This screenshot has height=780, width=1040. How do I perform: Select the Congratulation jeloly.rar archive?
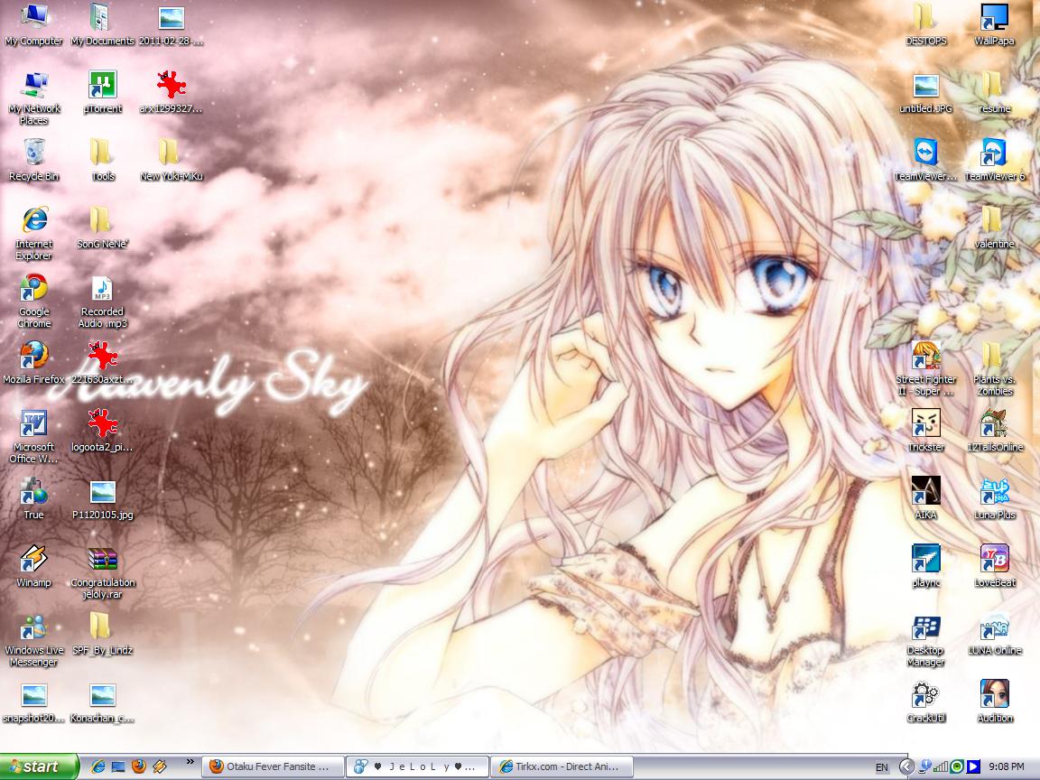[102, 571]
